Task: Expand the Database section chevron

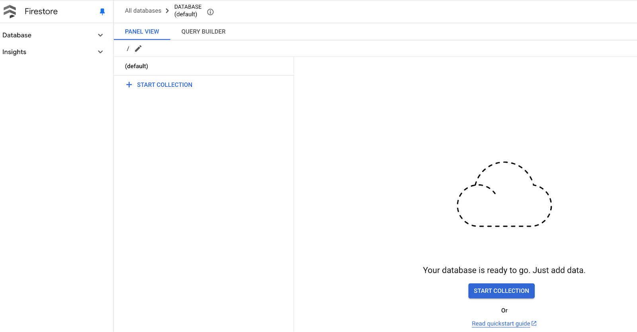Action: tap(100, 35)
